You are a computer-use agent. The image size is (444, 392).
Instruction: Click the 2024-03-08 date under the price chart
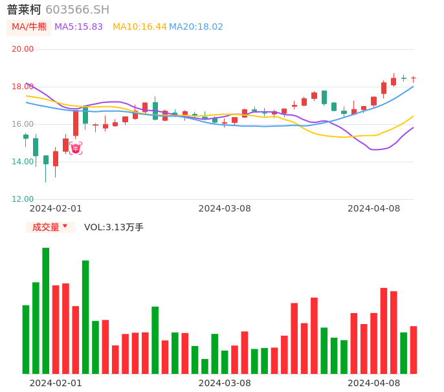coord(225,208)
